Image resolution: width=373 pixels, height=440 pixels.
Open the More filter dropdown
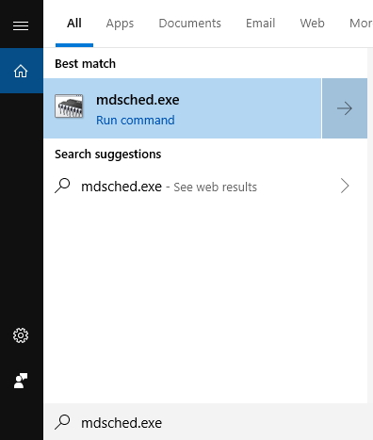[361, 24]
